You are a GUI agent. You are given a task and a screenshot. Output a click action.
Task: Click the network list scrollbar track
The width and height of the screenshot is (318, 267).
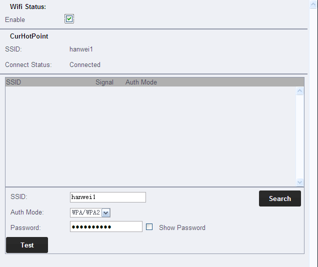pyautogui.click(x=299, y=136)
